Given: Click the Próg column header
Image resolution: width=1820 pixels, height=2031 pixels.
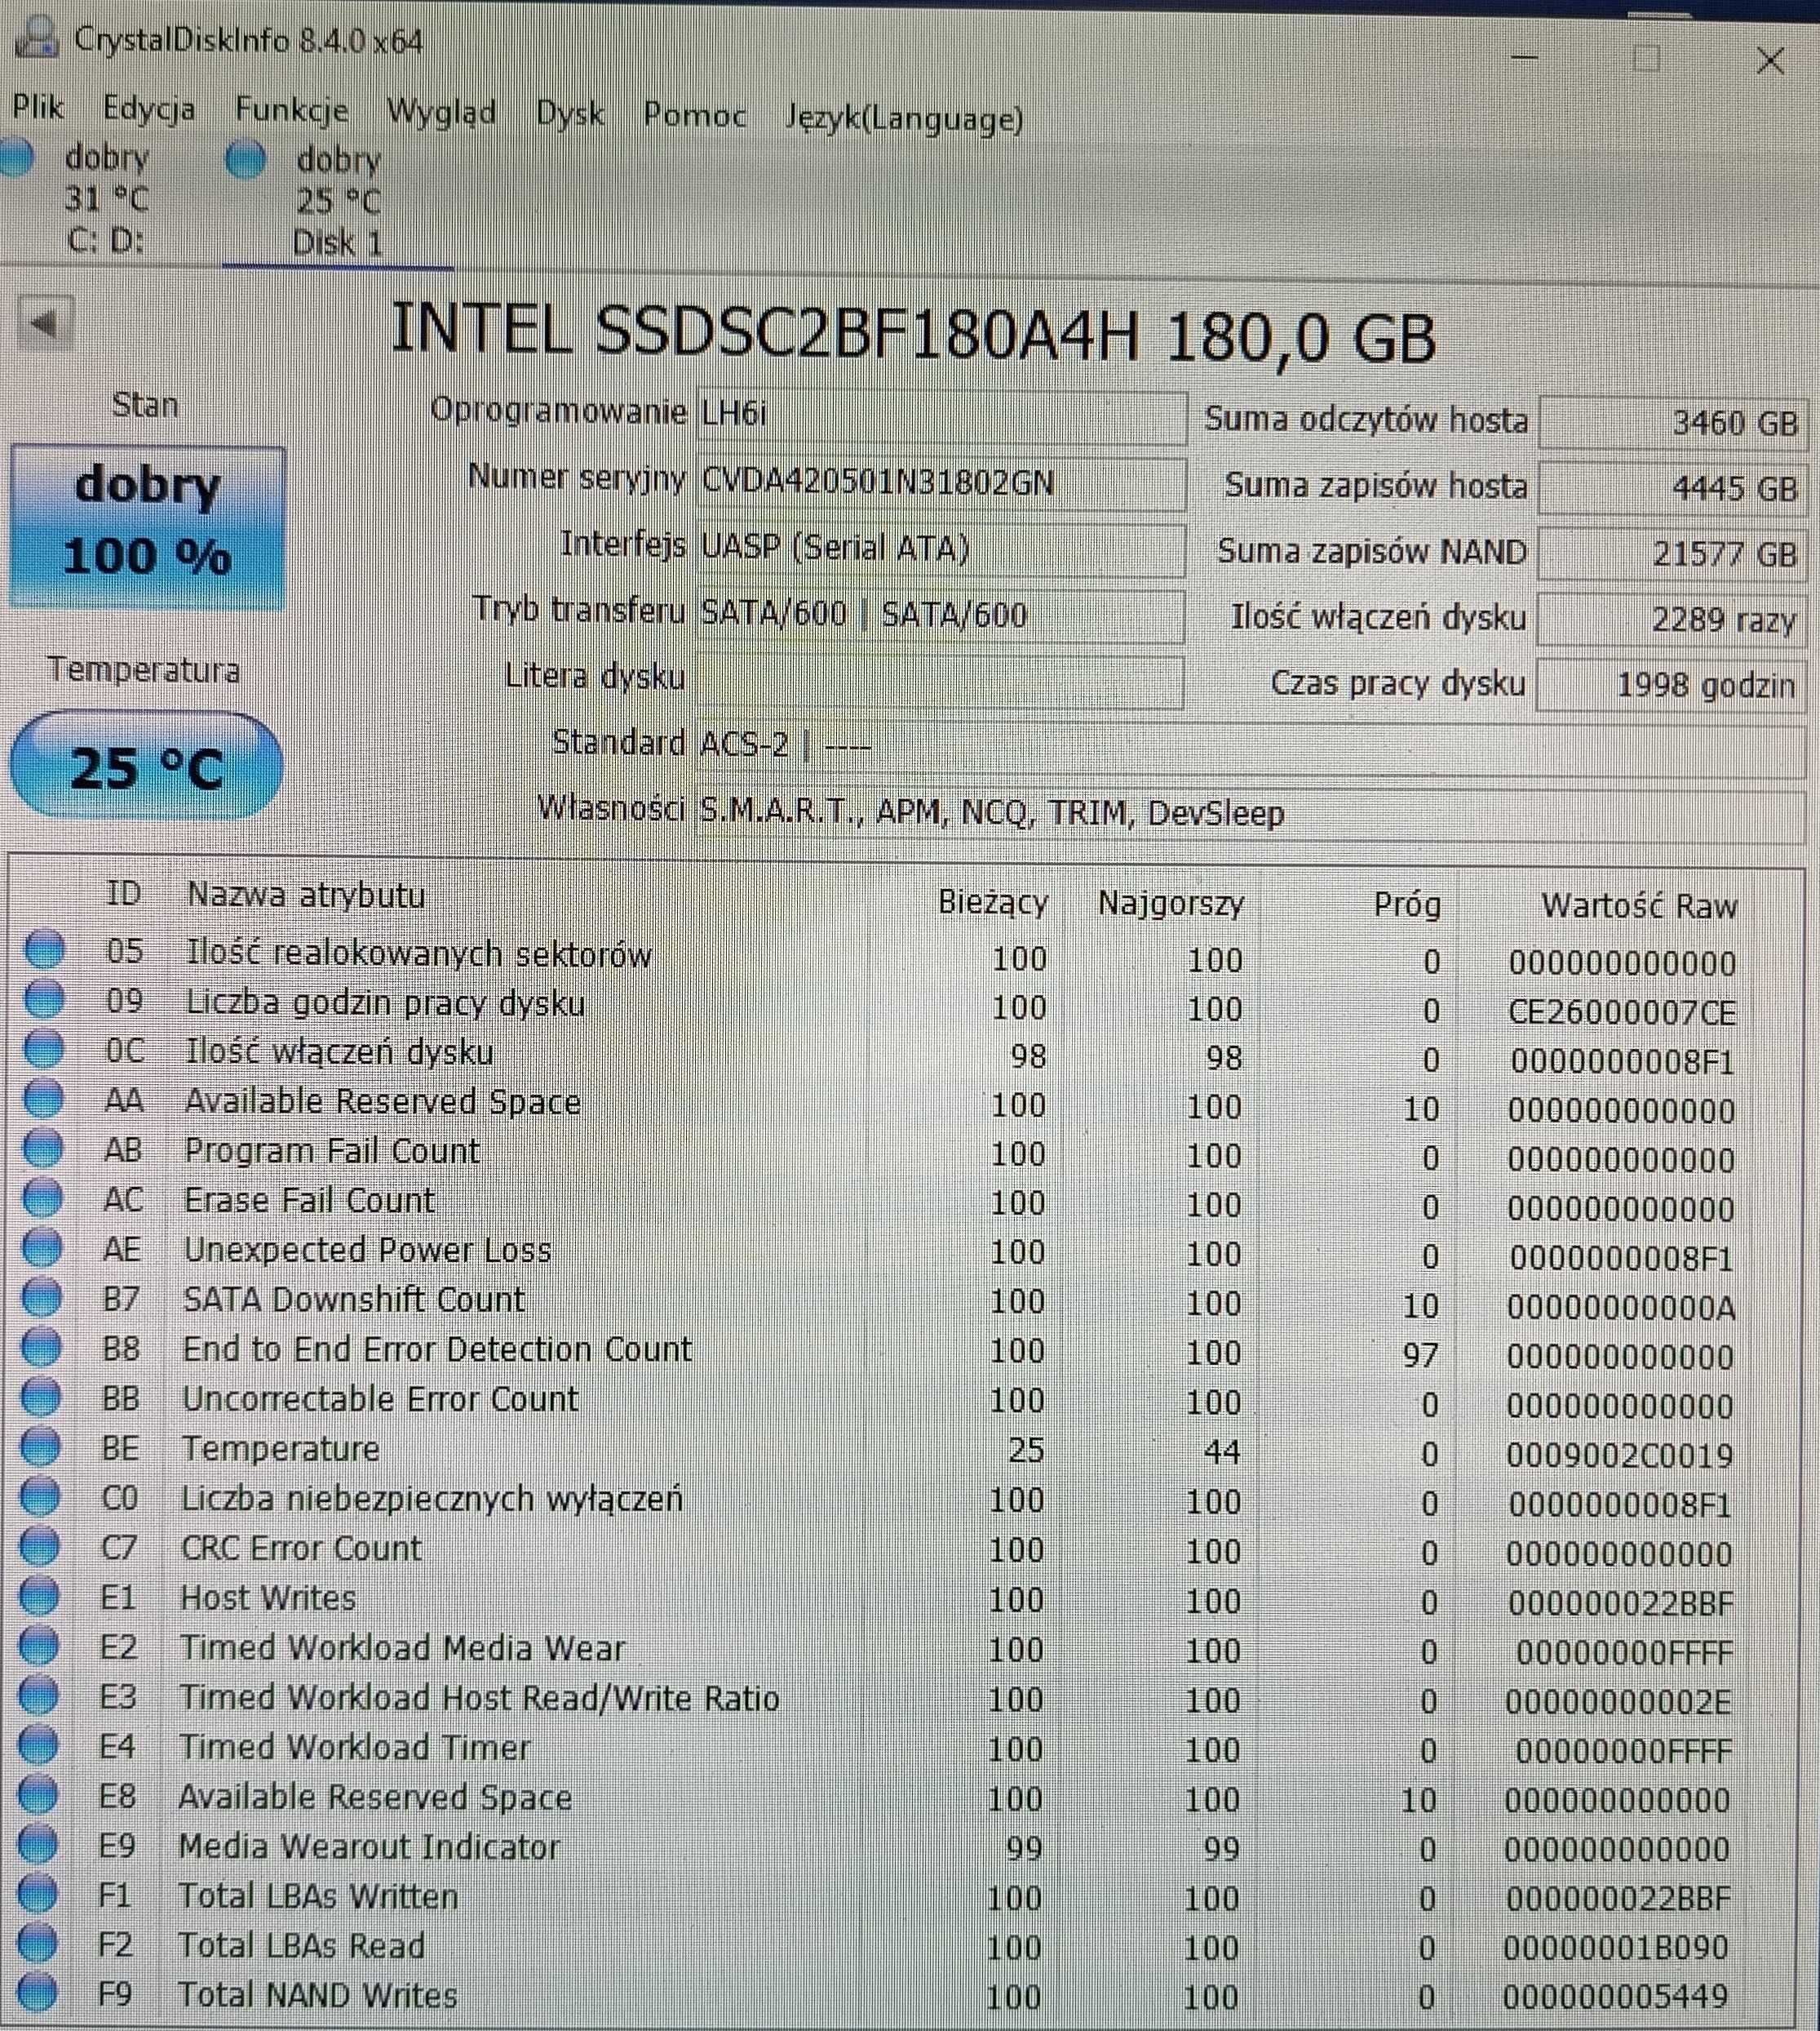Looking at the screenshot, I should (x=1407, y=904).
